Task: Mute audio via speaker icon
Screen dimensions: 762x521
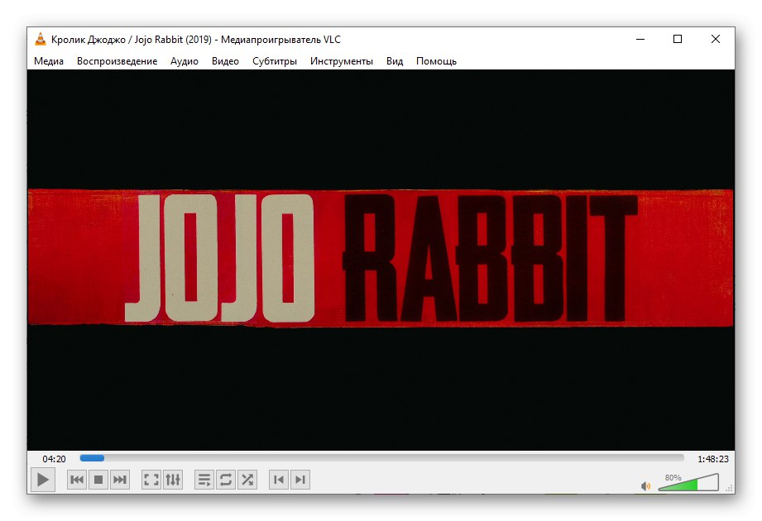Action: point(645,485)
